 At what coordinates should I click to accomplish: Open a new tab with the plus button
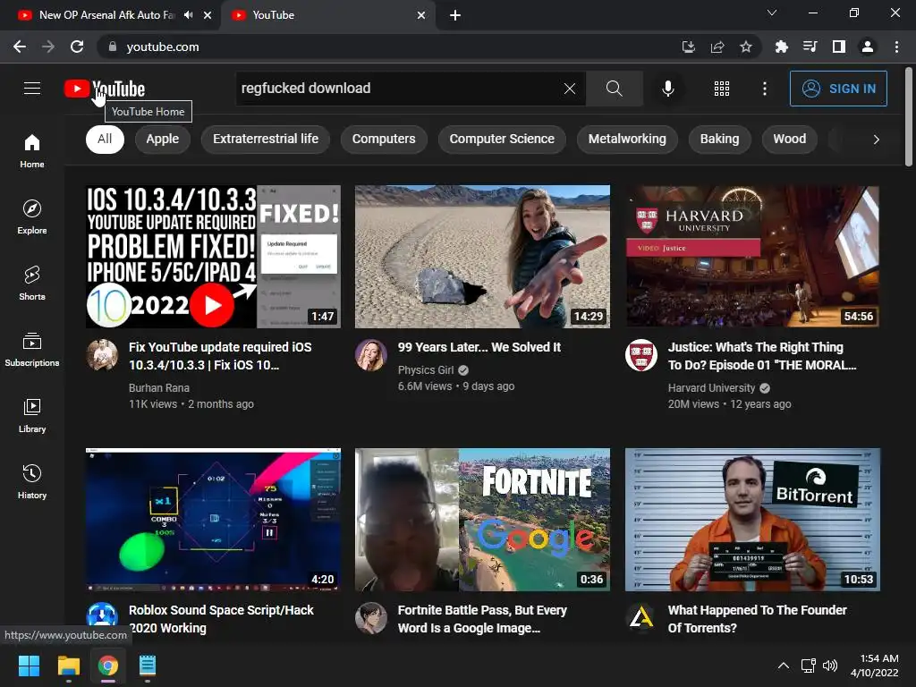455,15
